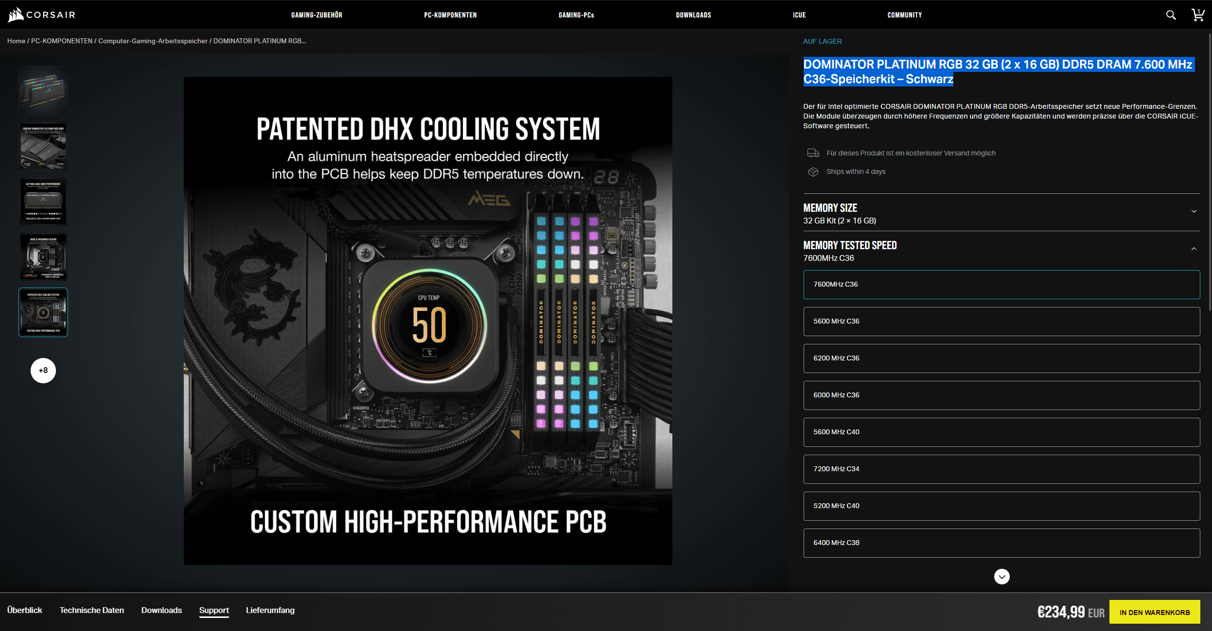Collapse the Memory Tested Speed chevron
The image size is (1212, 631).
(x=1194, y=249)
